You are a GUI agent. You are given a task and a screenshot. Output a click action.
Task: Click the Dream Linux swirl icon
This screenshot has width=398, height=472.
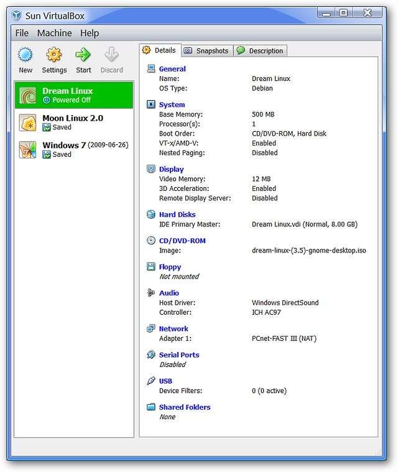28,95
